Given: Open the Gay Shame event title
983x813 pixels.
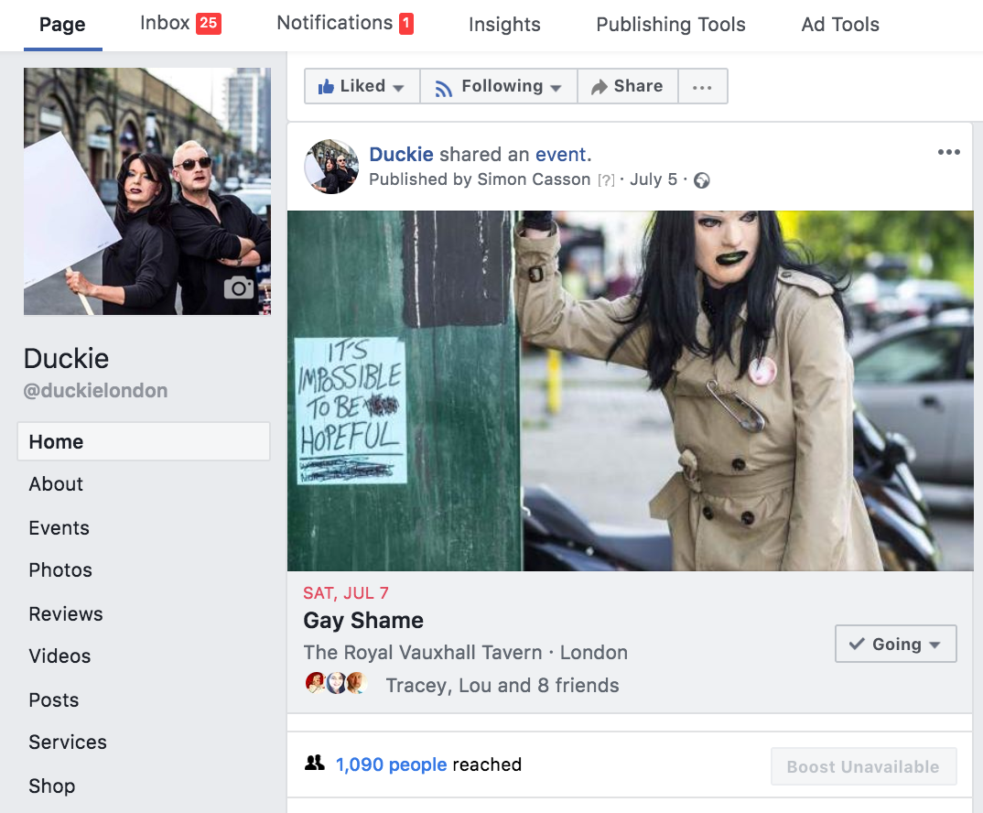Looking at the screenshot, I should (363, 621).
